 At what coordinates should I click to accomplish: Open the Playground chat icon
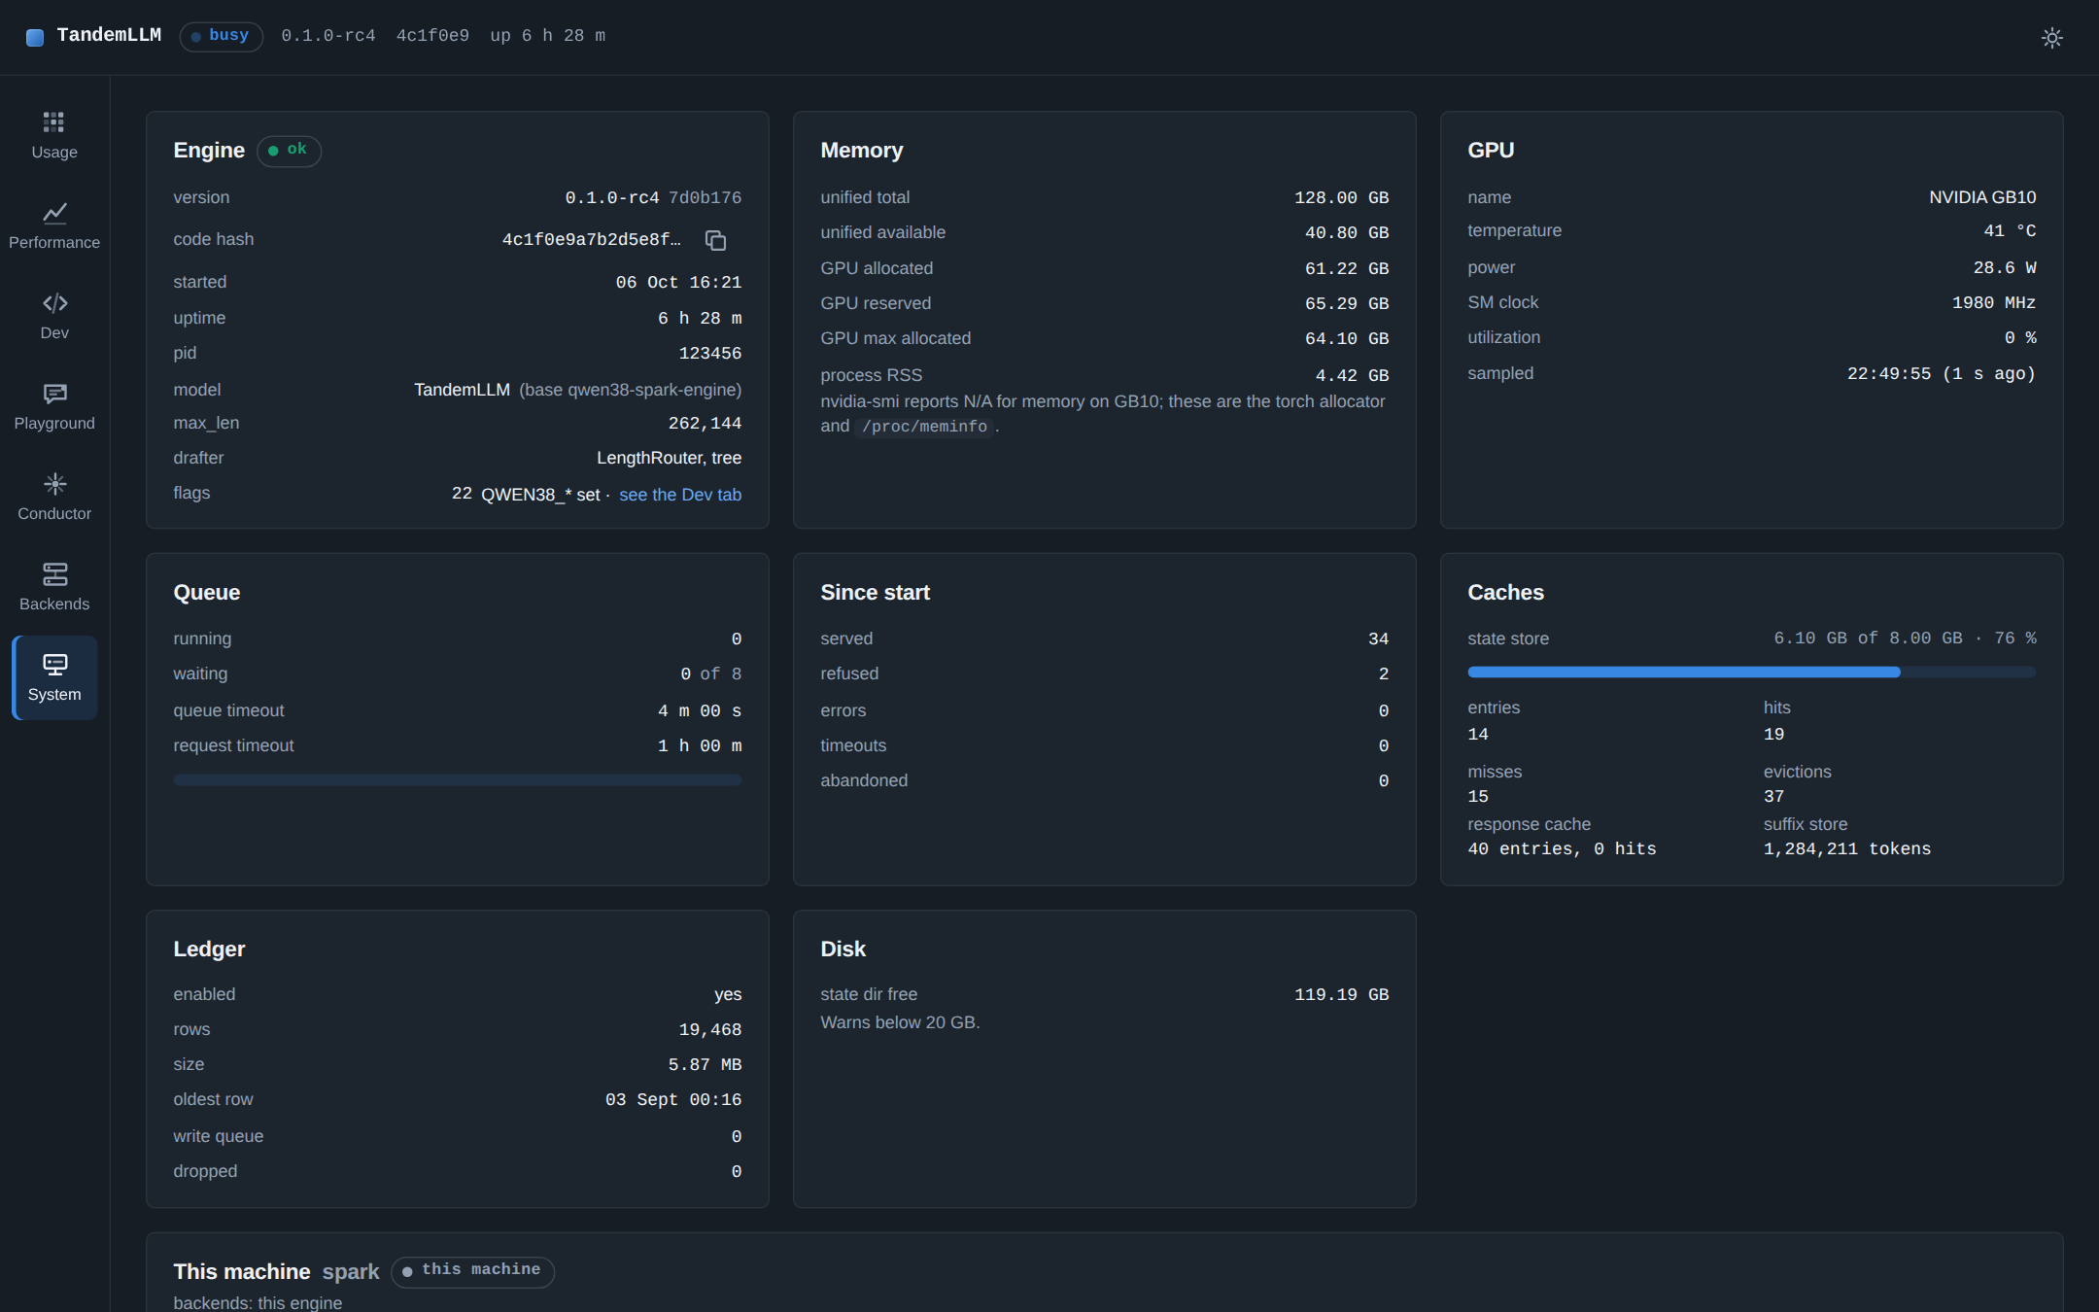click(54, 394)
